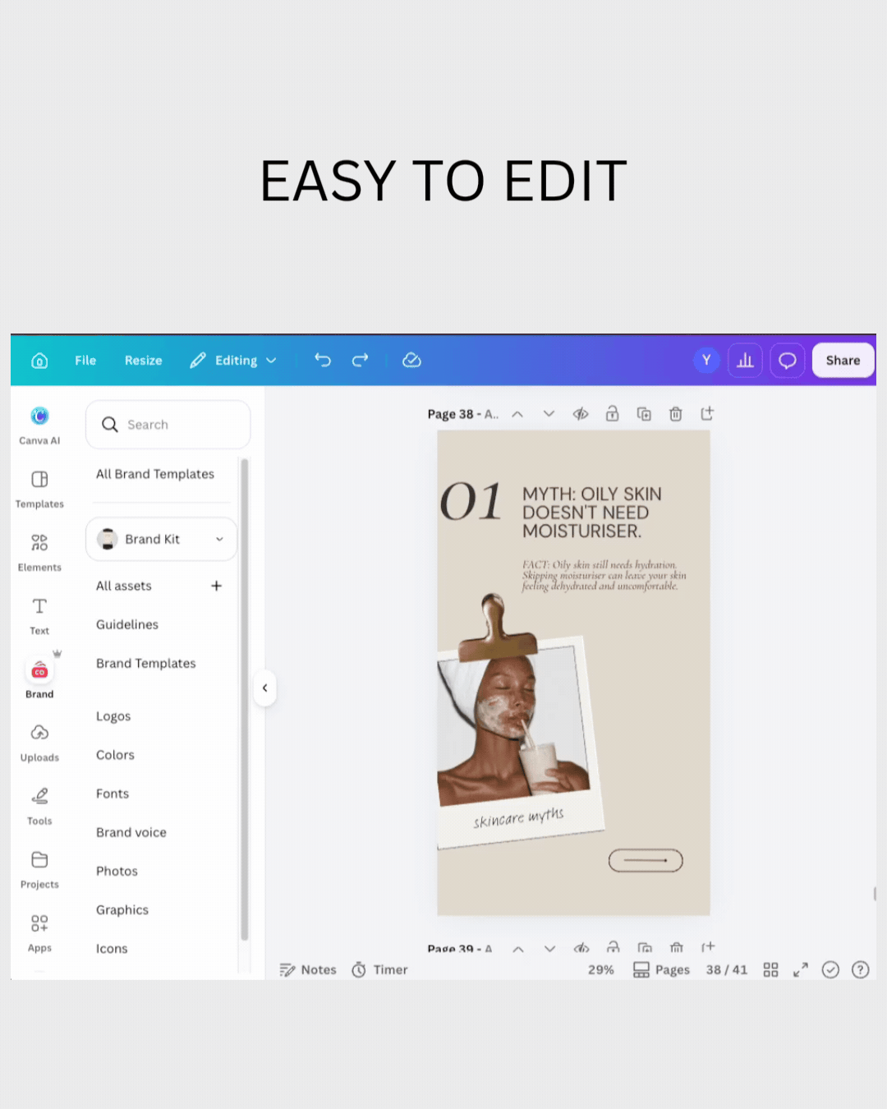The height and width of the screenshot is (1109, 887).
Task: Expand the Editing mode dropdown
Action: [x=233, y=361]
